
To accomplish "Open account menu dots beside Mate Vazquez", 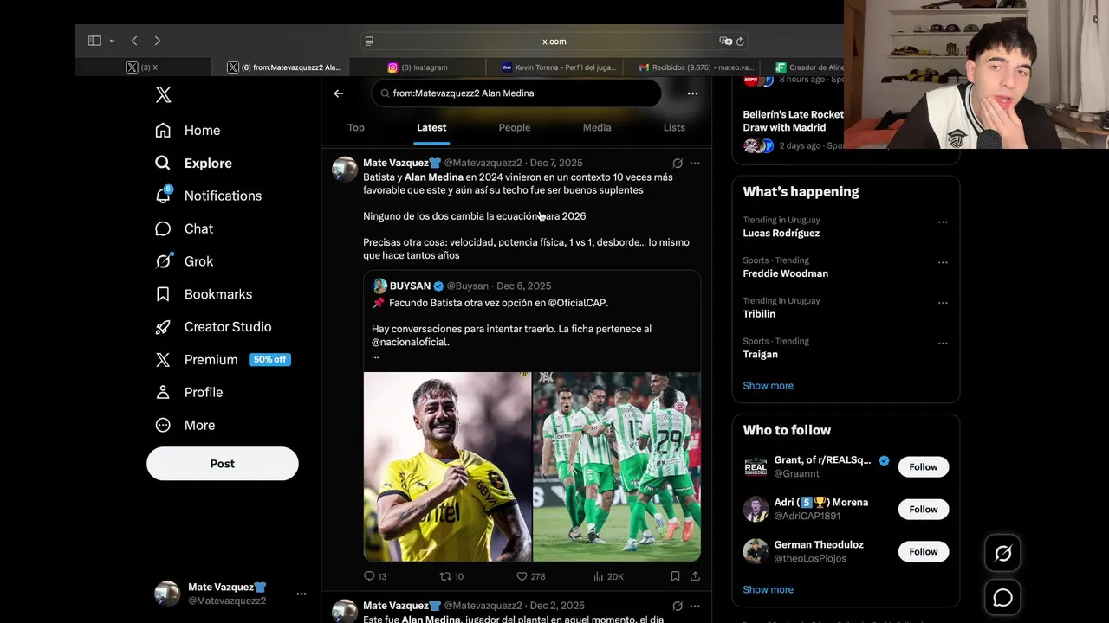I will [302, 594].
